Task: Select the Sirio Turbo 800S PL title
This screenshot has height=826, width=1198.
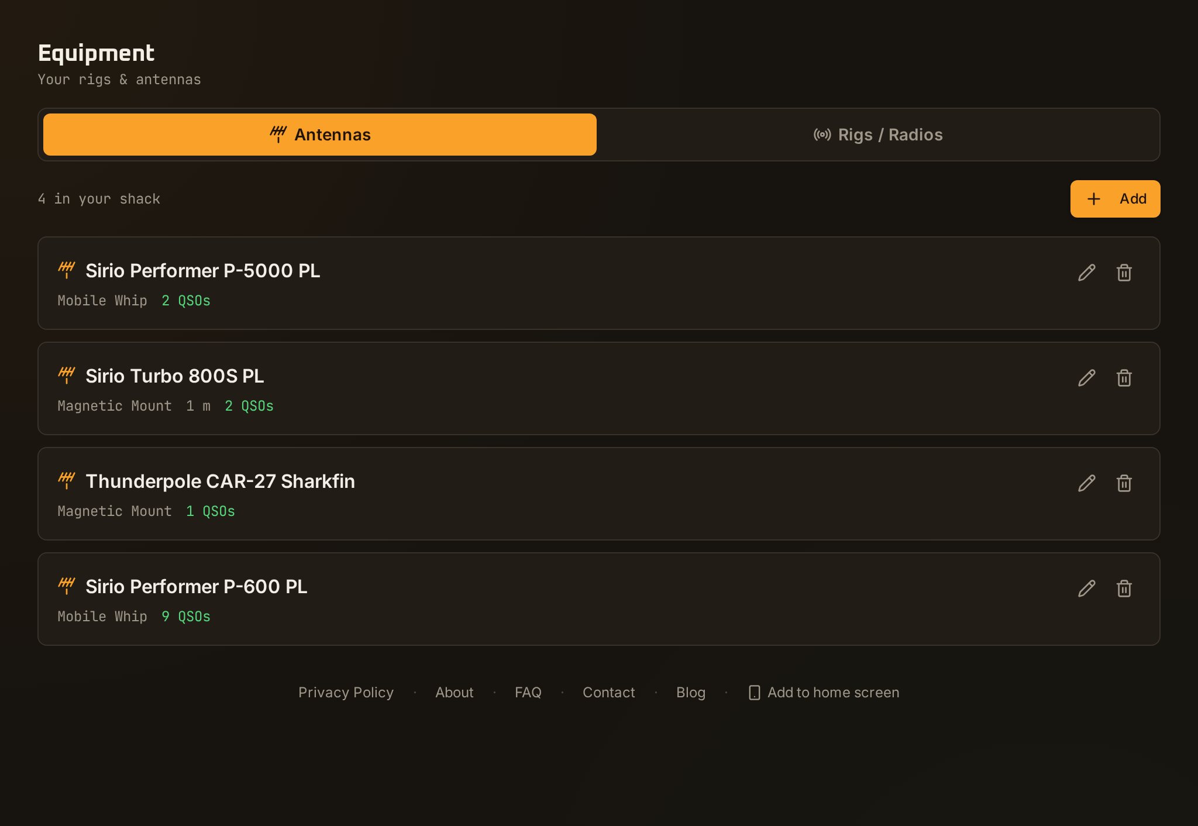Action: 175,376
